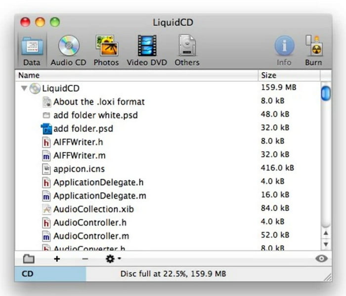Screen dimensions: 346x296
Task: Click the h icon of AudioController.h
Action: pos(46,223)
